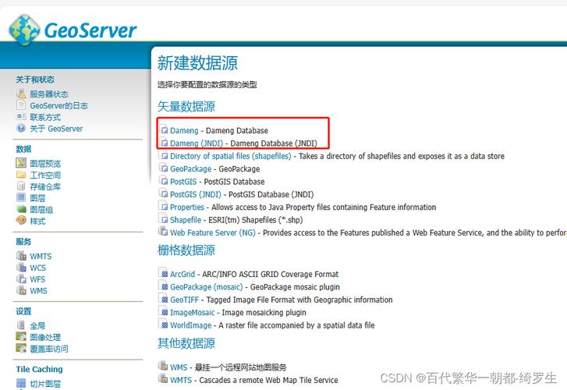Open 图层 page in sidebar
The width and height of the screenshot is (567, 390).
(x=37, y=198)
